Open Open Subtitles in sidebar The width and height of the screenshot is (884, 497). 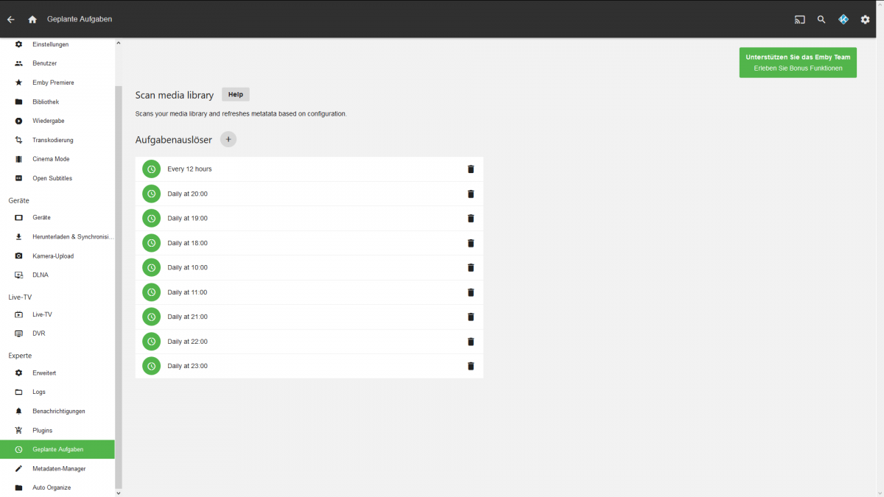click(x=57, y=178)
